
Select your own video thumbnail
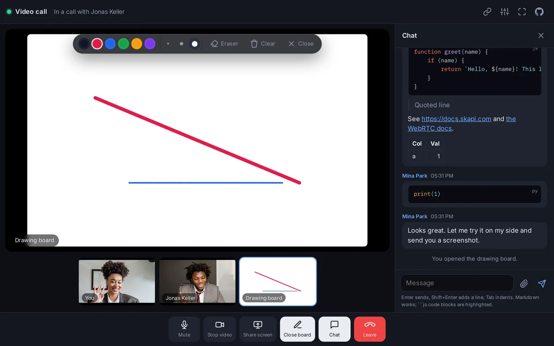pos(117,281)
